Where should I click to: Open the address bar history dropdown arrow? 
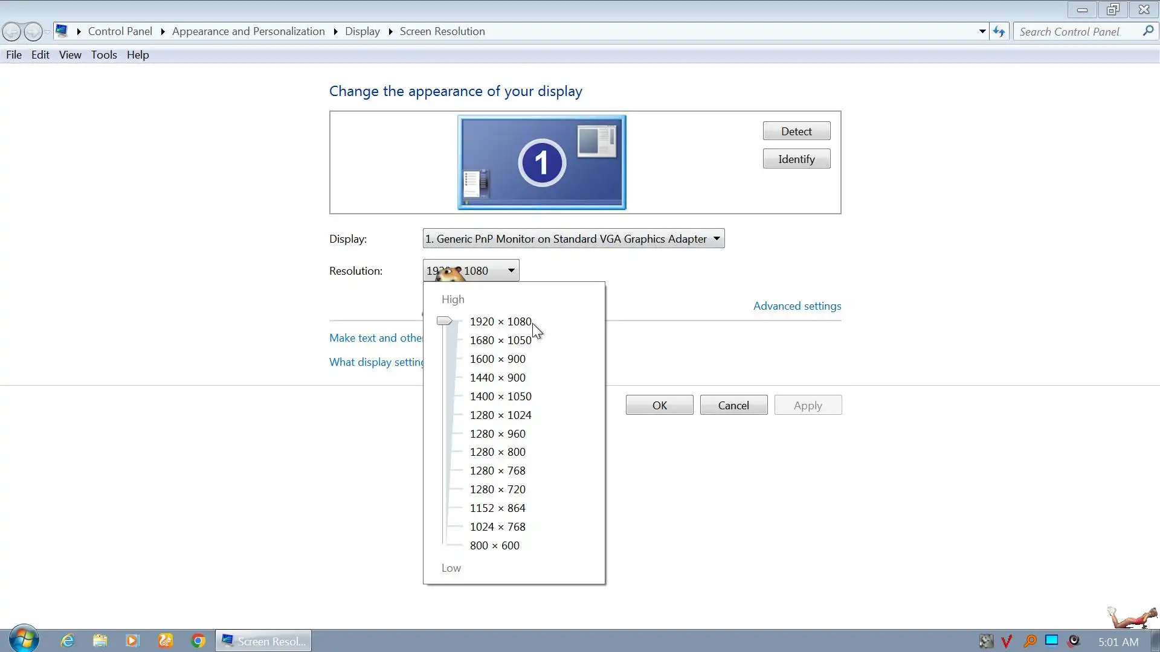point(982,31)
